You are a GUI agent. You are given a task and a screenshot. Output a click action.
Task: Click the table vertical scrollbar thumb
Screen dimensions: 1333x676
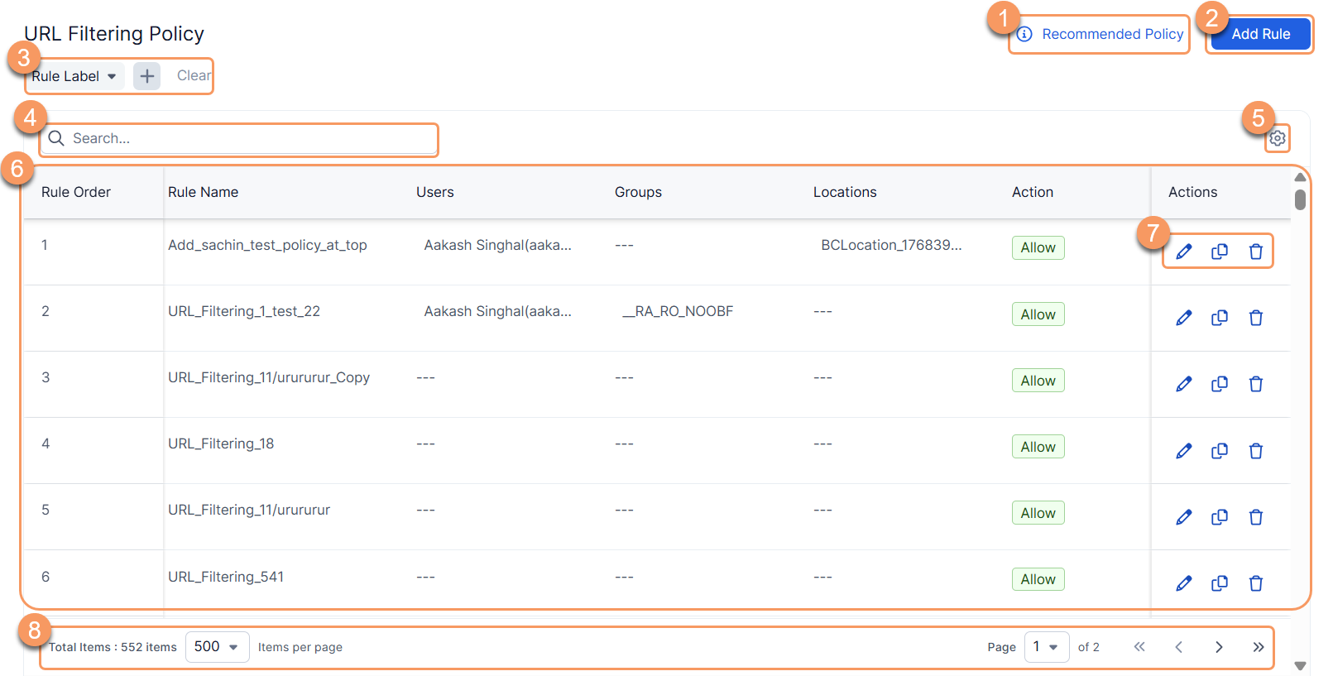(1300, 199)
